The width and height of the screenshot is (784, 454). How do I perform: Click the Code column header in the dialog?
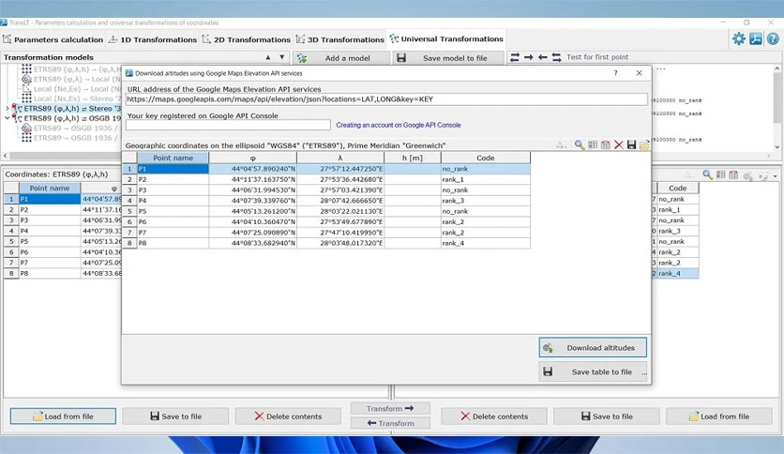tap(486, 158)
